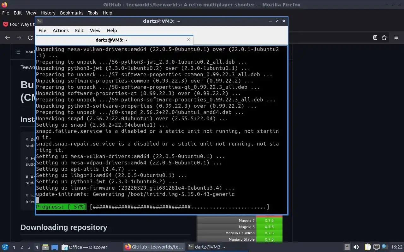Screen dimensions: 404x252
Task: Click the Mageia Cauldron row label
Action: tap(240, 233)
